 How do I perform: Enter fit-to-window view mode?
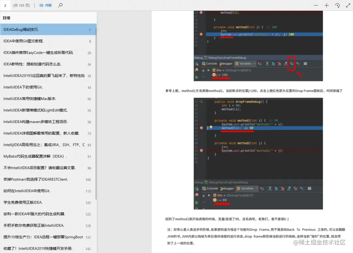pyautogui.click(x=348, y=5)
